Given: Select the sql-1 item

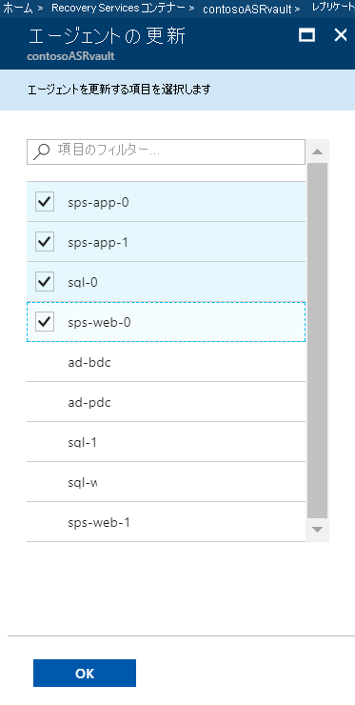Looking at the screenshot, I should pos(167,442).
